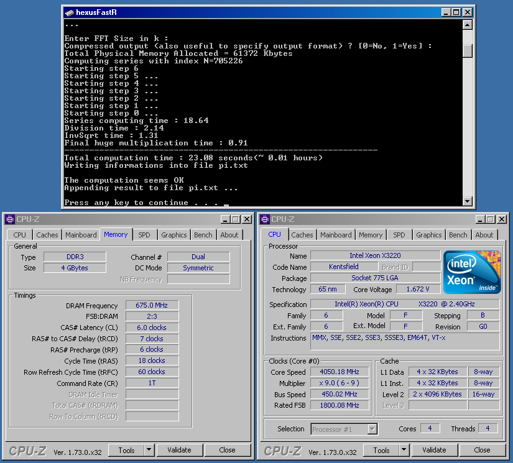Click the Code Name Kentsfield field

[x=343, y=267]
